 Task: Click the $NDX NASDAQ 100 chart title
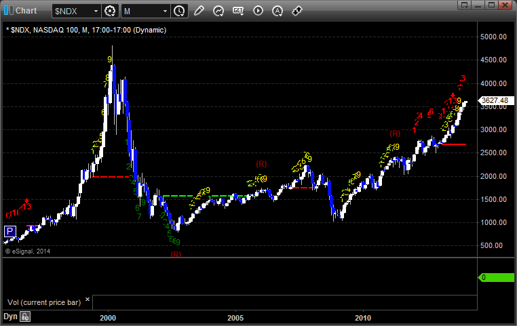click(86, 30)
